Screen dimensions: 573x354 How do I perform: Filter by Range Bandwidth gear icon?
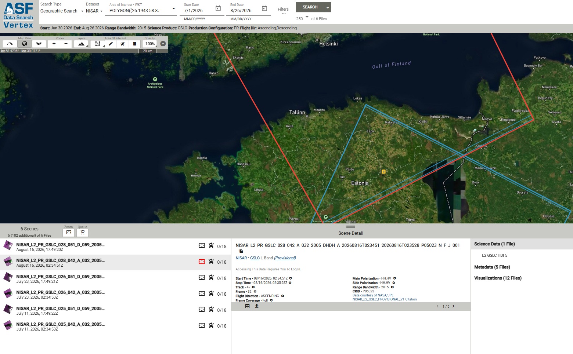tap(392, 287)
